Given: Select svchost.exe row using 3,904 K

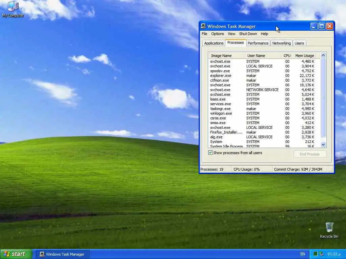Looking at the screenshot, I should point(262,66).
